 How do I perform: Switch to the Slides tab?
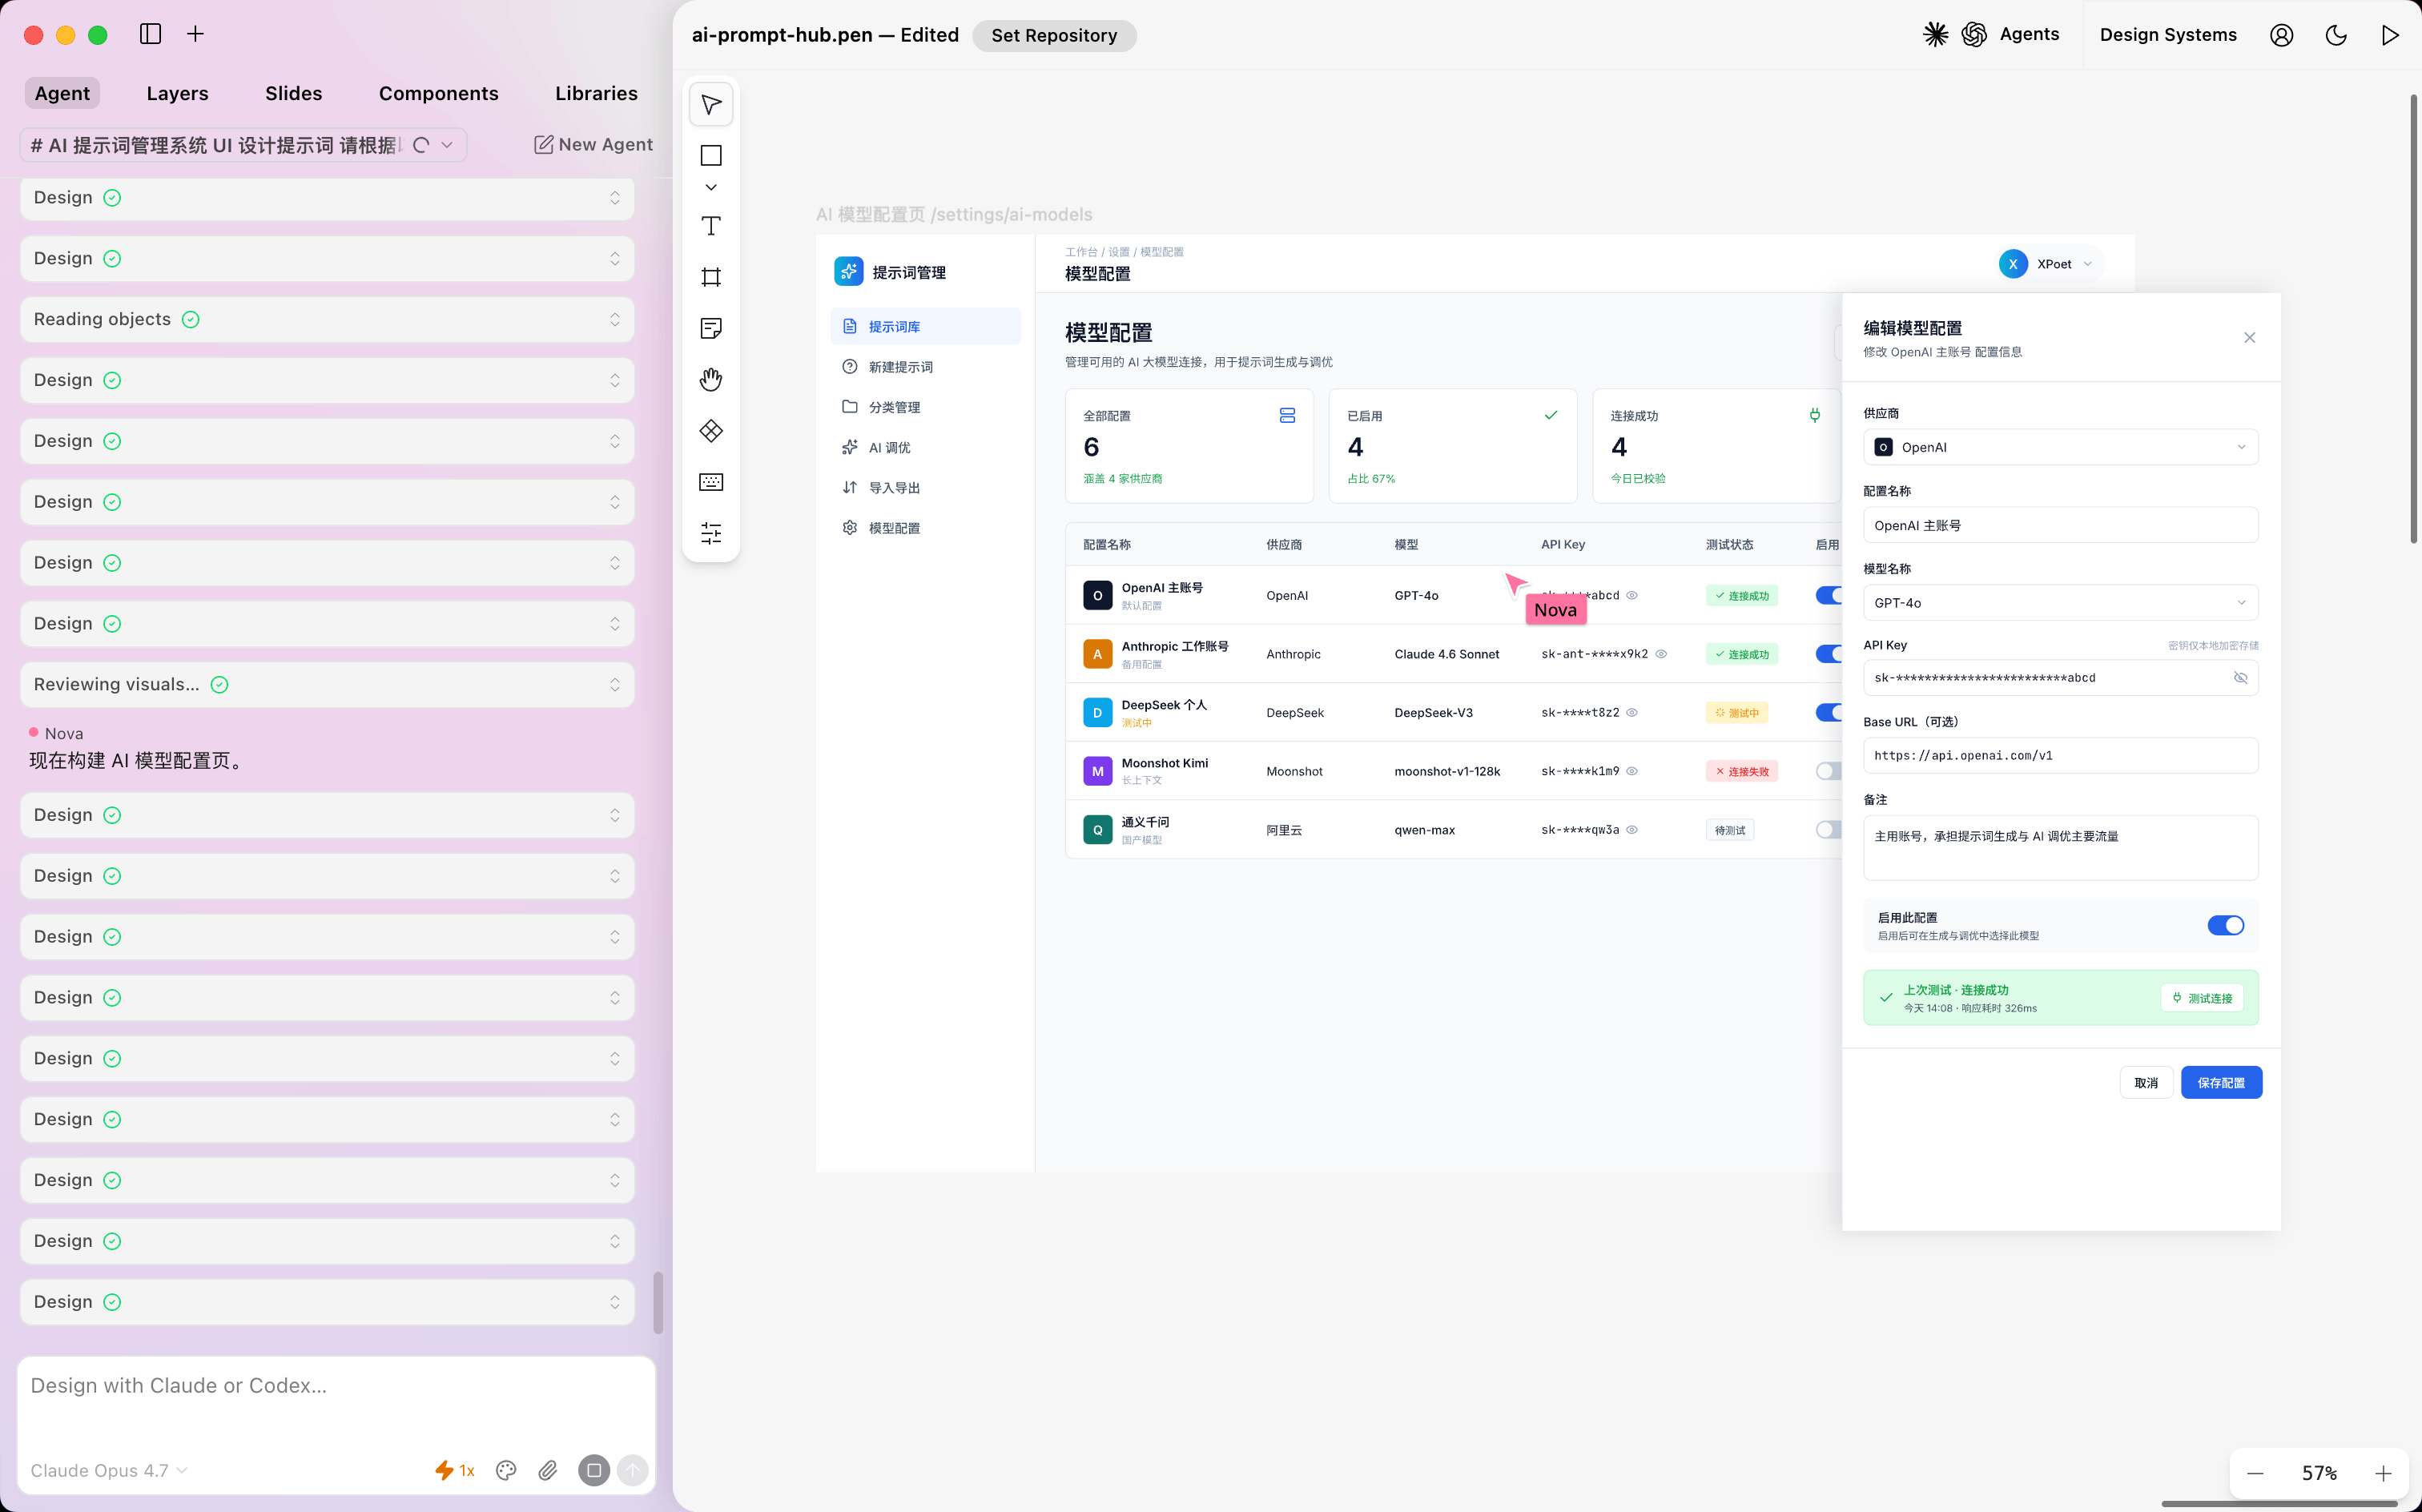pyautogui.click(x=293, y=93)
